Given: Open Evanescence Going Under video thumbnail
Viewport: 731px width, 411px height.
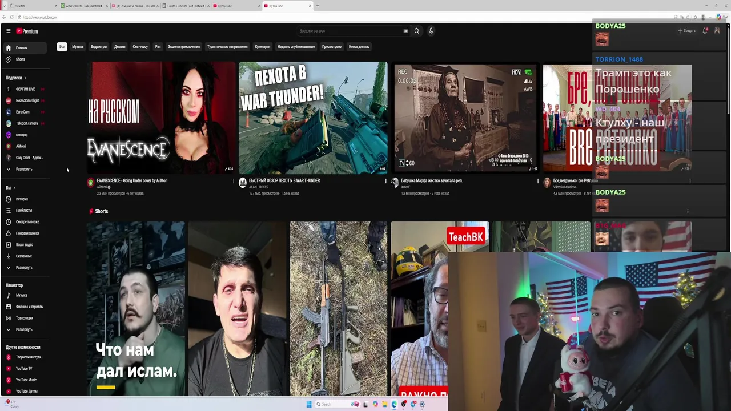Looking at the screenshot, I should (x=161, y=118).
